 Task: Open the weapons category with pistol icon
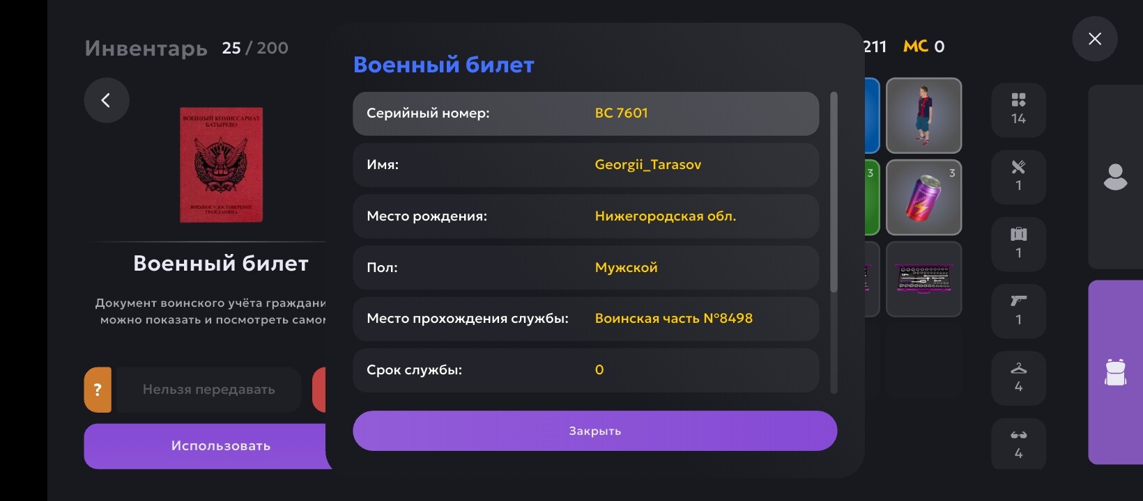1018,310
